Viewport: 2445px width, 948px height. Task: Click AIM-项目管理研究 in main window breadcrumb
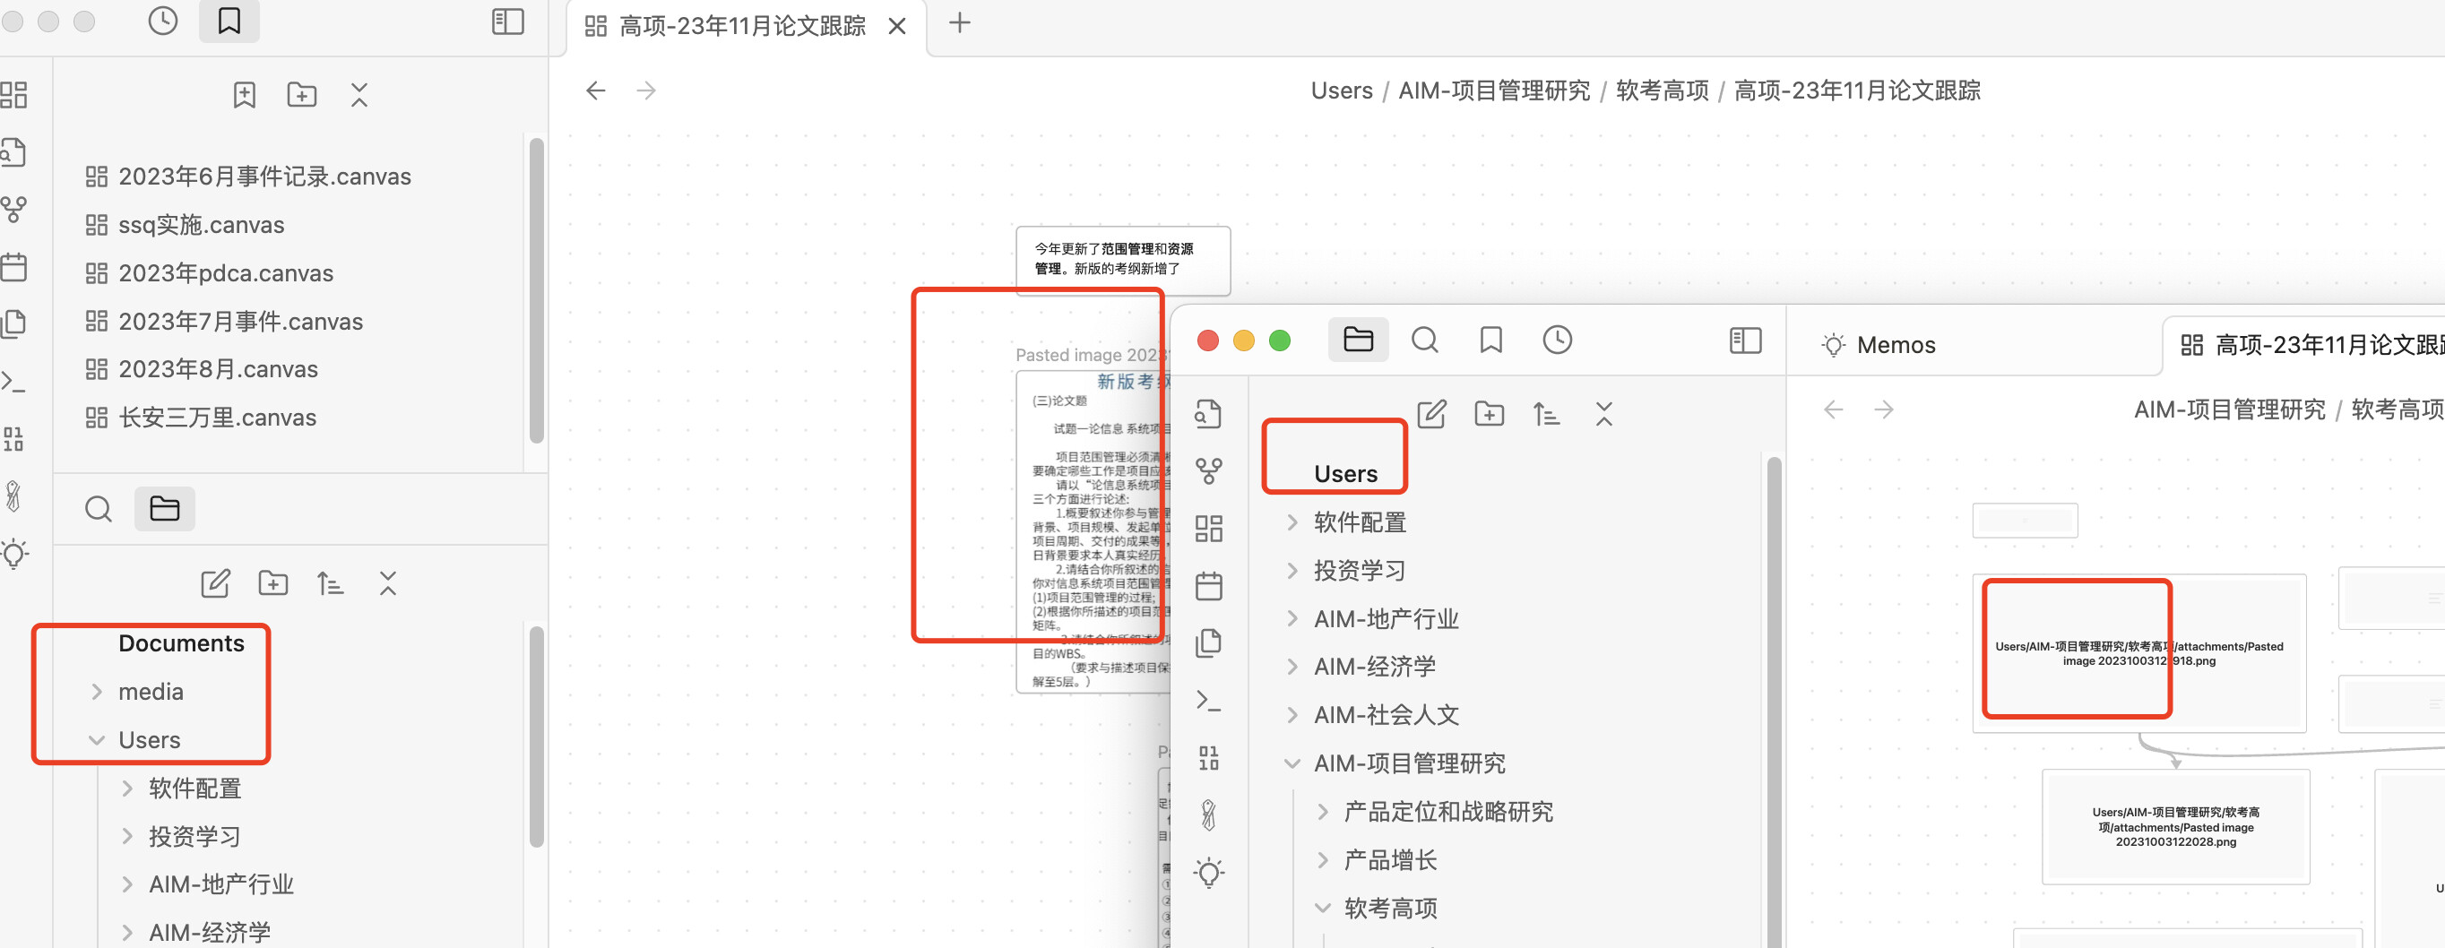tap(1494, 90)
